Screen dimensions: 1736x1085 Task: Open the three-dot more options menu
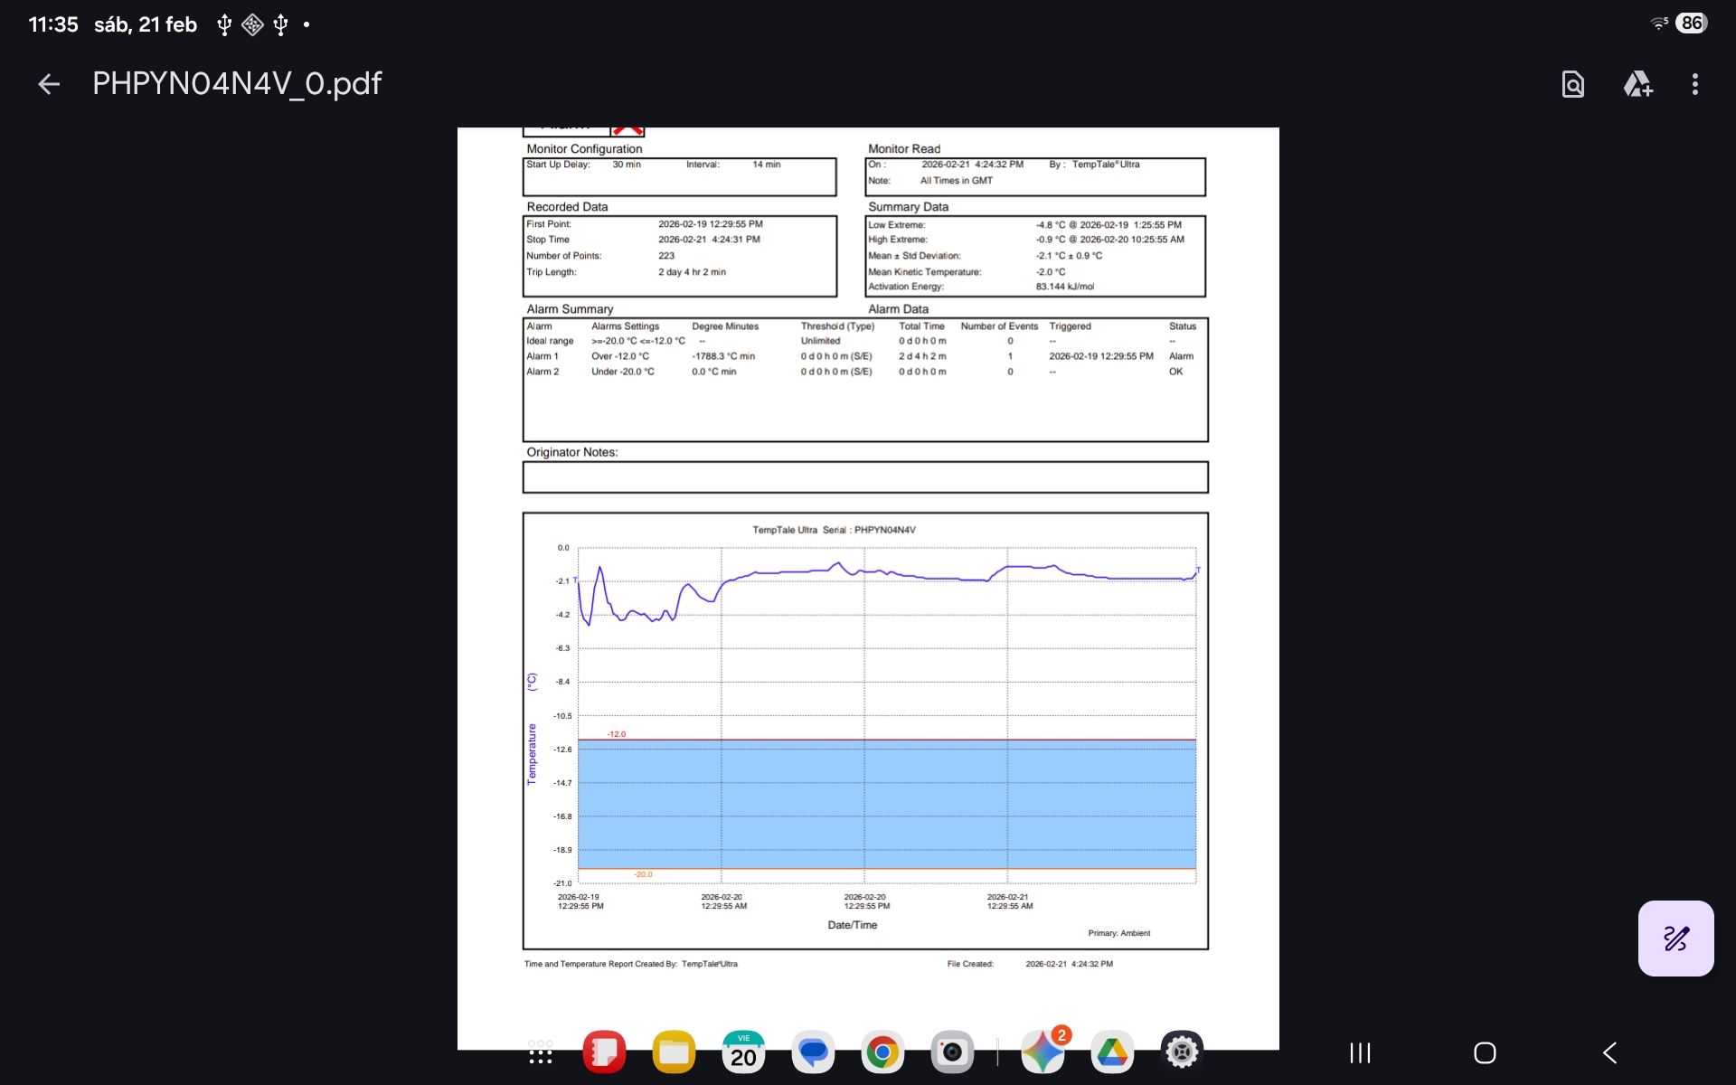tap(1694, 84)
